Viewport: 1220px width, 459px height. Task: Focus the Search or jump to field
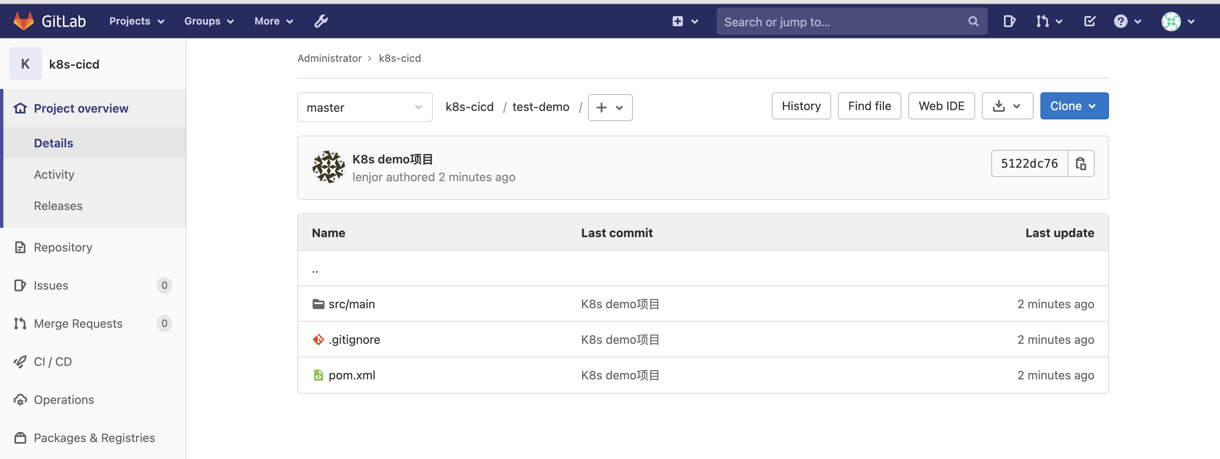coord(843,22)
